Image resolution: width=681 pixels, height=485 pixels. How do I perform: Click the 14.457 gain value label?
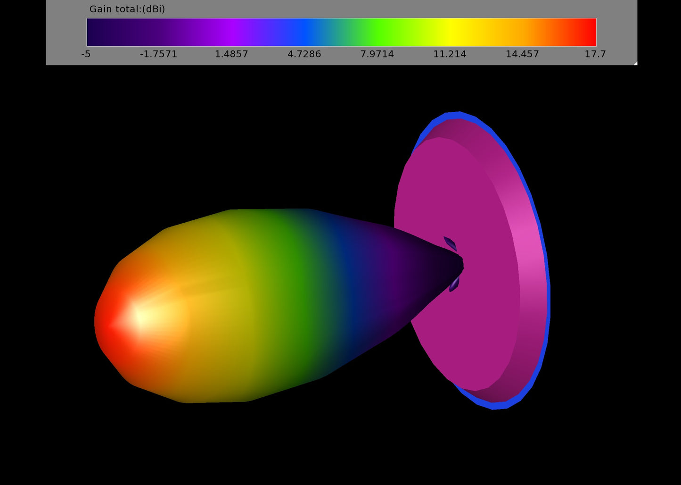(x=523, y=54)
